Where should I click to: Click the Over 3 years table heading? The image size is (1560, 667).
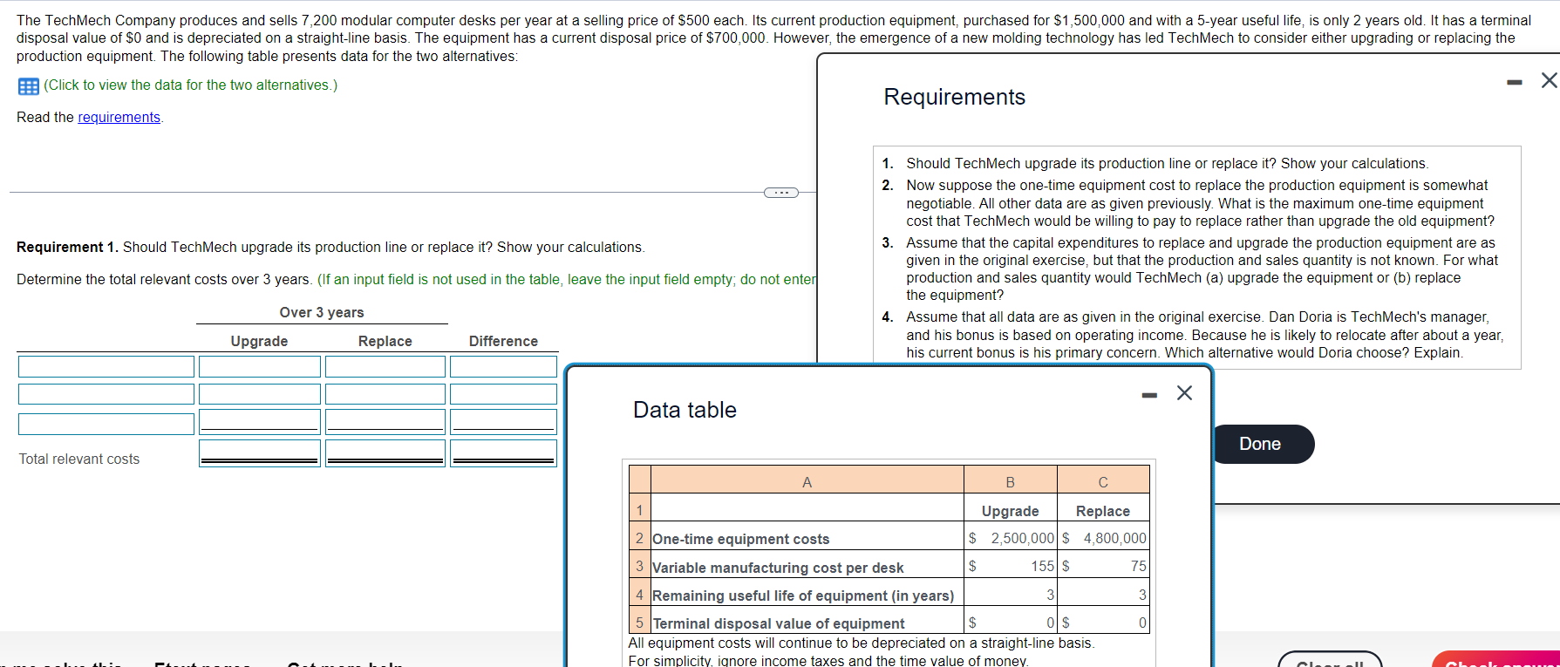(x=322, y=313)
